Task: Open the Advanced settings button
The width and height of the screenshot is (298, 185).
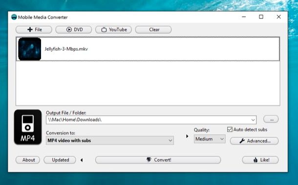Action: pyautogui.click(x=255, y=141)
